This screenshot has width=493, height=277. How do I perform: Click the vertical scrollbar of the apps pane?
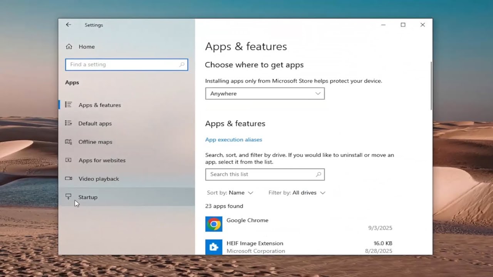pos(431,86)
